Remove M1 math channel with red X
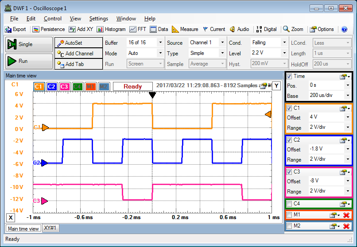The image size is (357, 247). coord(346,215)
